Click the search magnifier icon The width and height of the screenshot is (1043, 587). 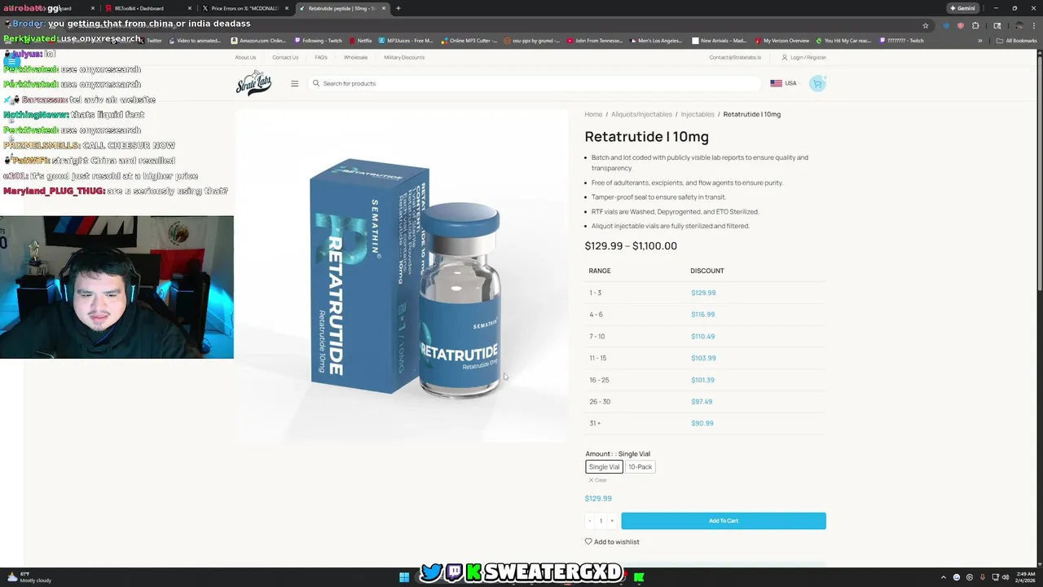[316, 83]
